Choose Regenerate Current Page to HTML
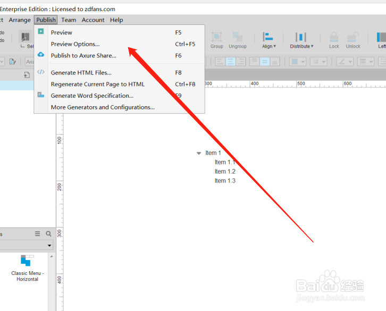386x311 pixels. pyautogui.click(x=119, y=84)
